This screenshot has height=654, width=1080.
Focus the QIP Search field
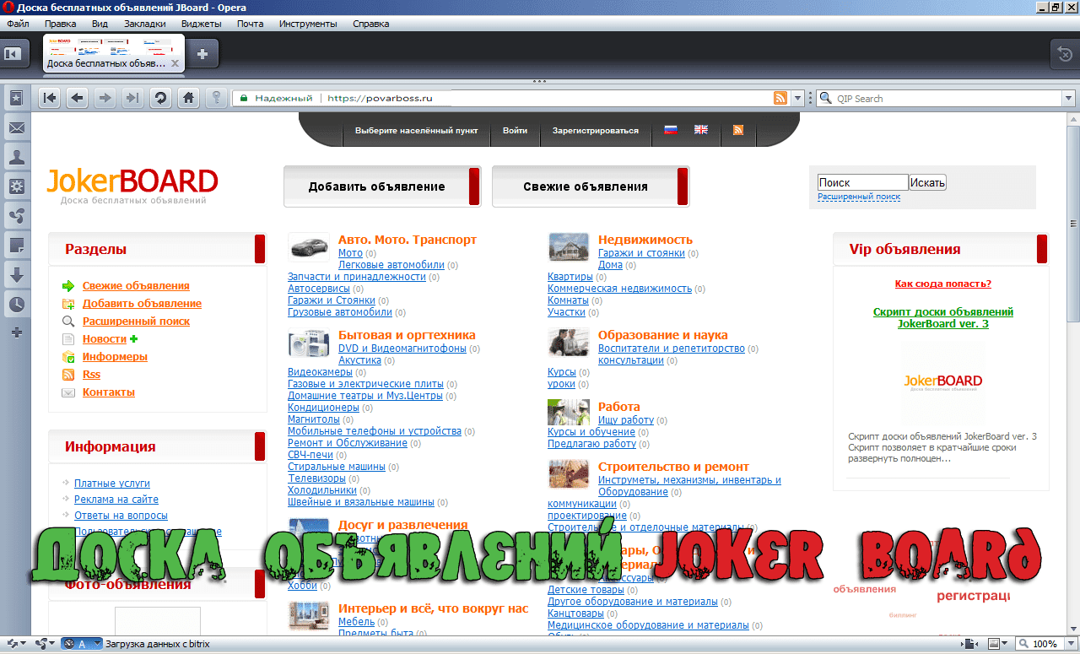pos(948,99)
